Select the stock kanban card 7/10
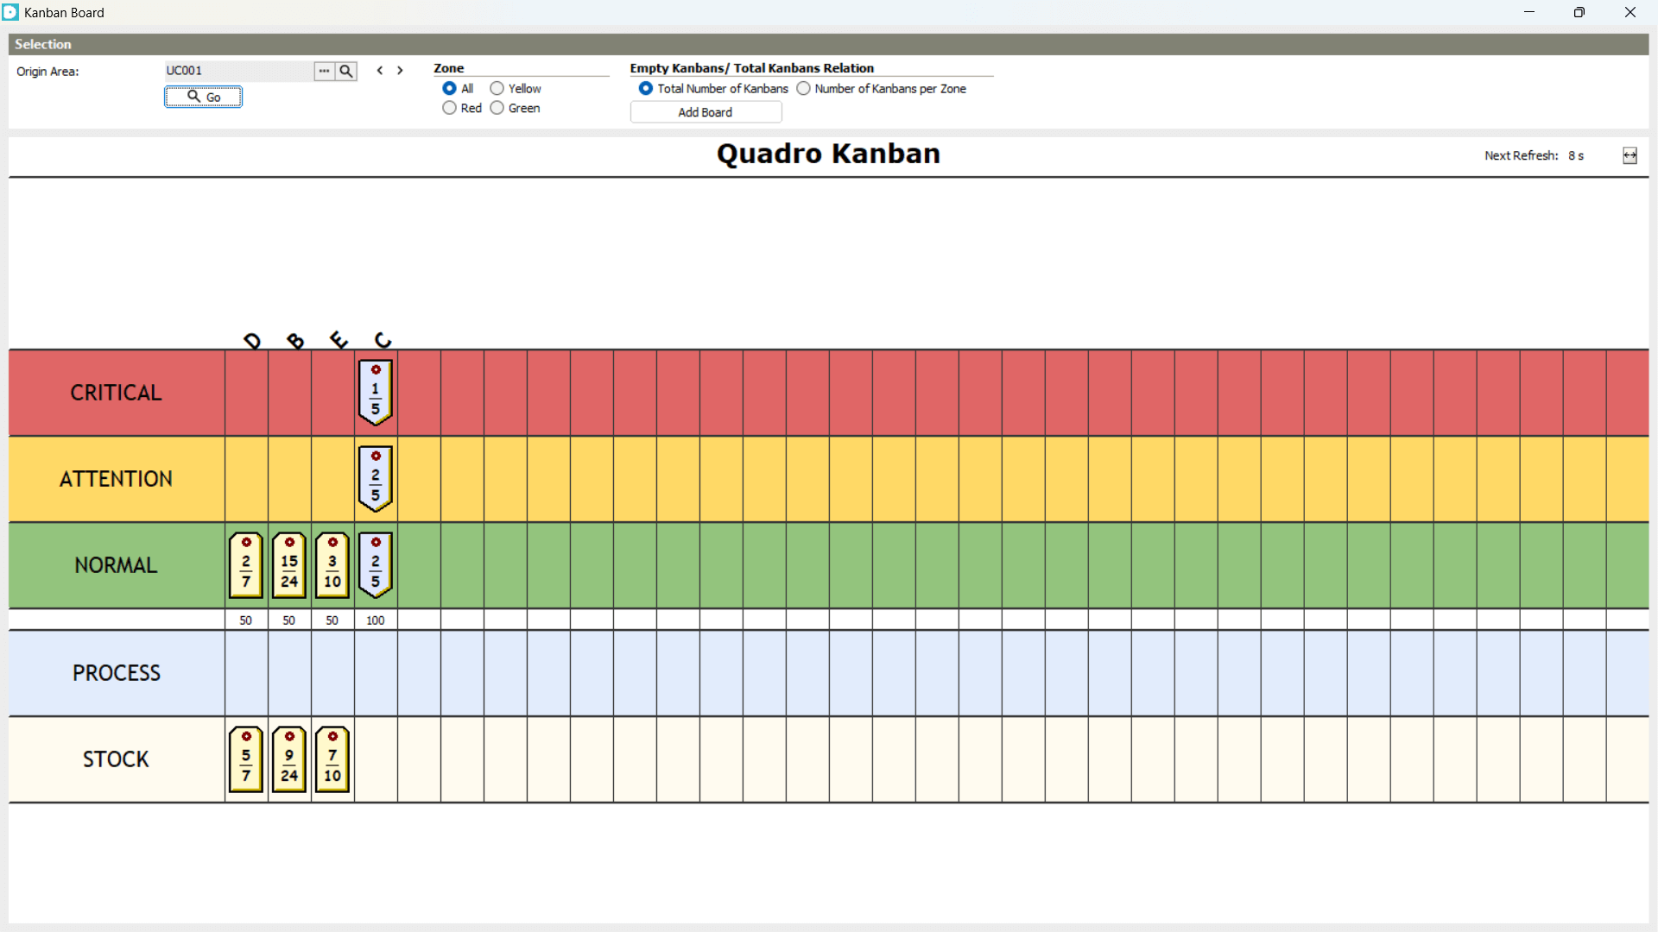This screenshot has width=1658, height=932. click(332, 759)
